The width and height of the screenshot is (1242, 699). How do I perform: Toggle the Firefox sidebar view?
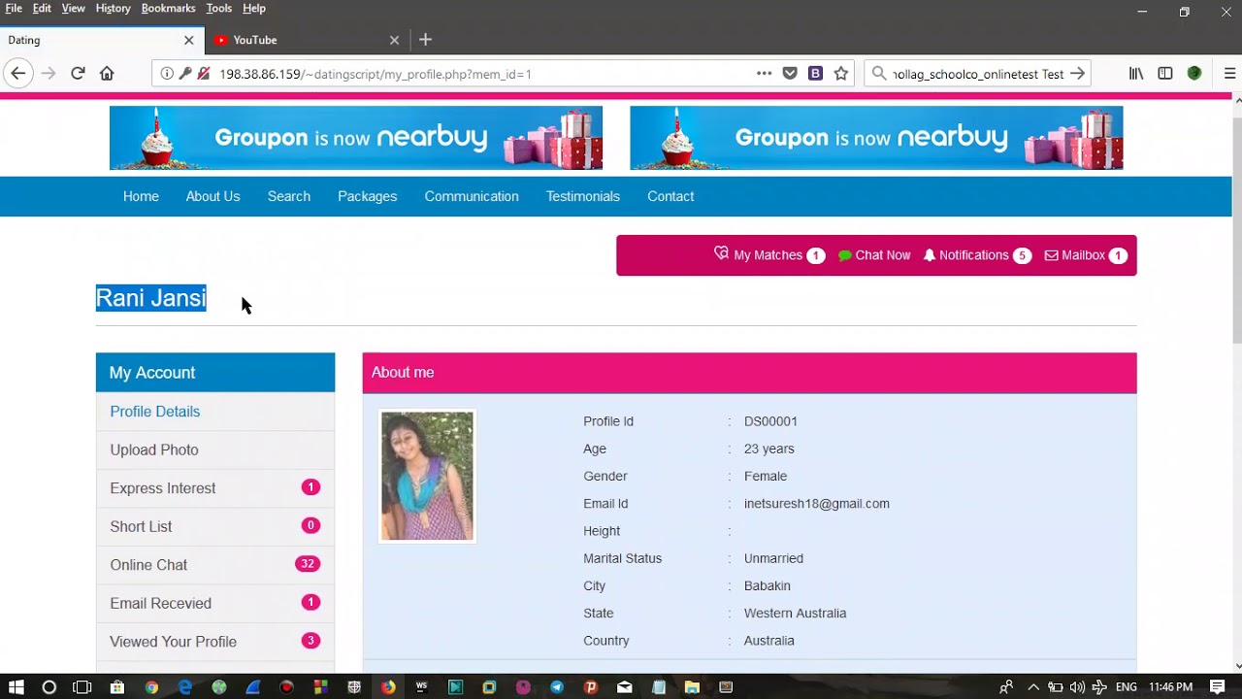click(x=1165, y=74)
